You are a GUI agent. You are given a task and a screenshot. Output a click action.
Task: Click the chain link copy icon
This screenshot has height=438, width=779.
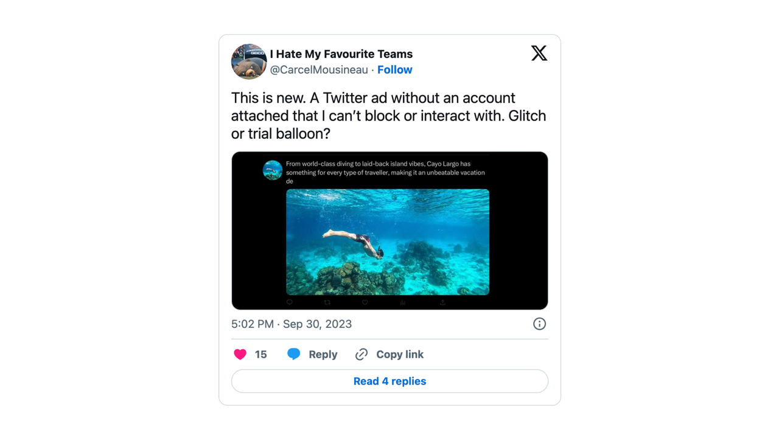coord(362,354)
